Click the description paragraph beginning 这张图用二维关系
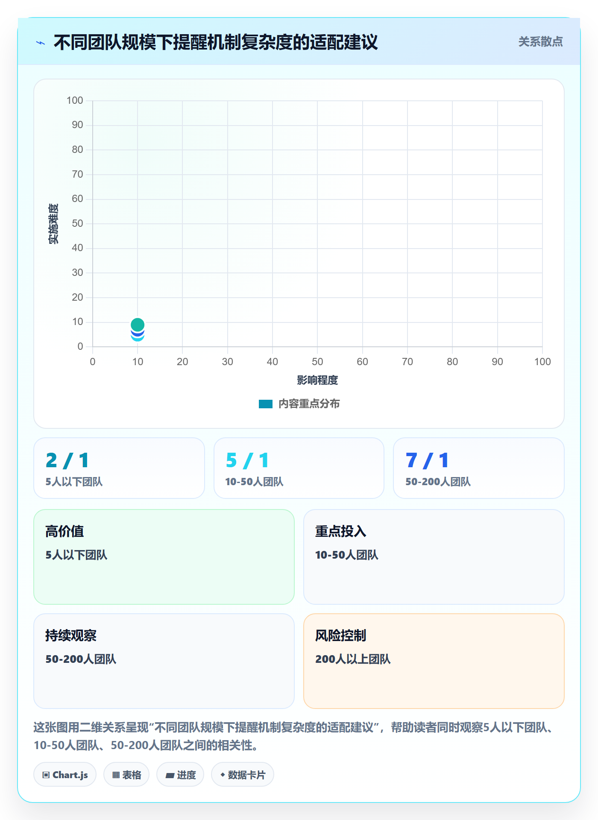 click(295, 736)
